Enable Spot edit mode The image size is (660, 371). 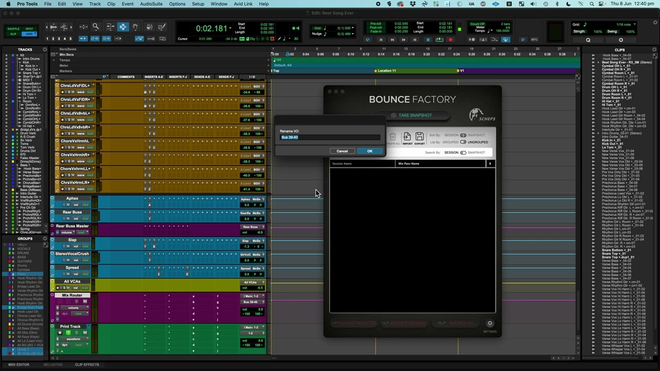[x=29, y=29]
